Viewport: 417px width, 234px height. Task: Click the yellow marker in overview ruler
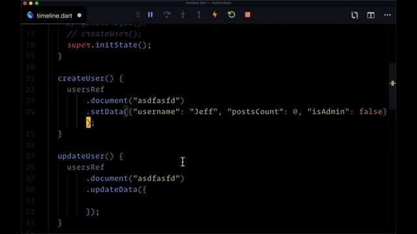[392, 83]
